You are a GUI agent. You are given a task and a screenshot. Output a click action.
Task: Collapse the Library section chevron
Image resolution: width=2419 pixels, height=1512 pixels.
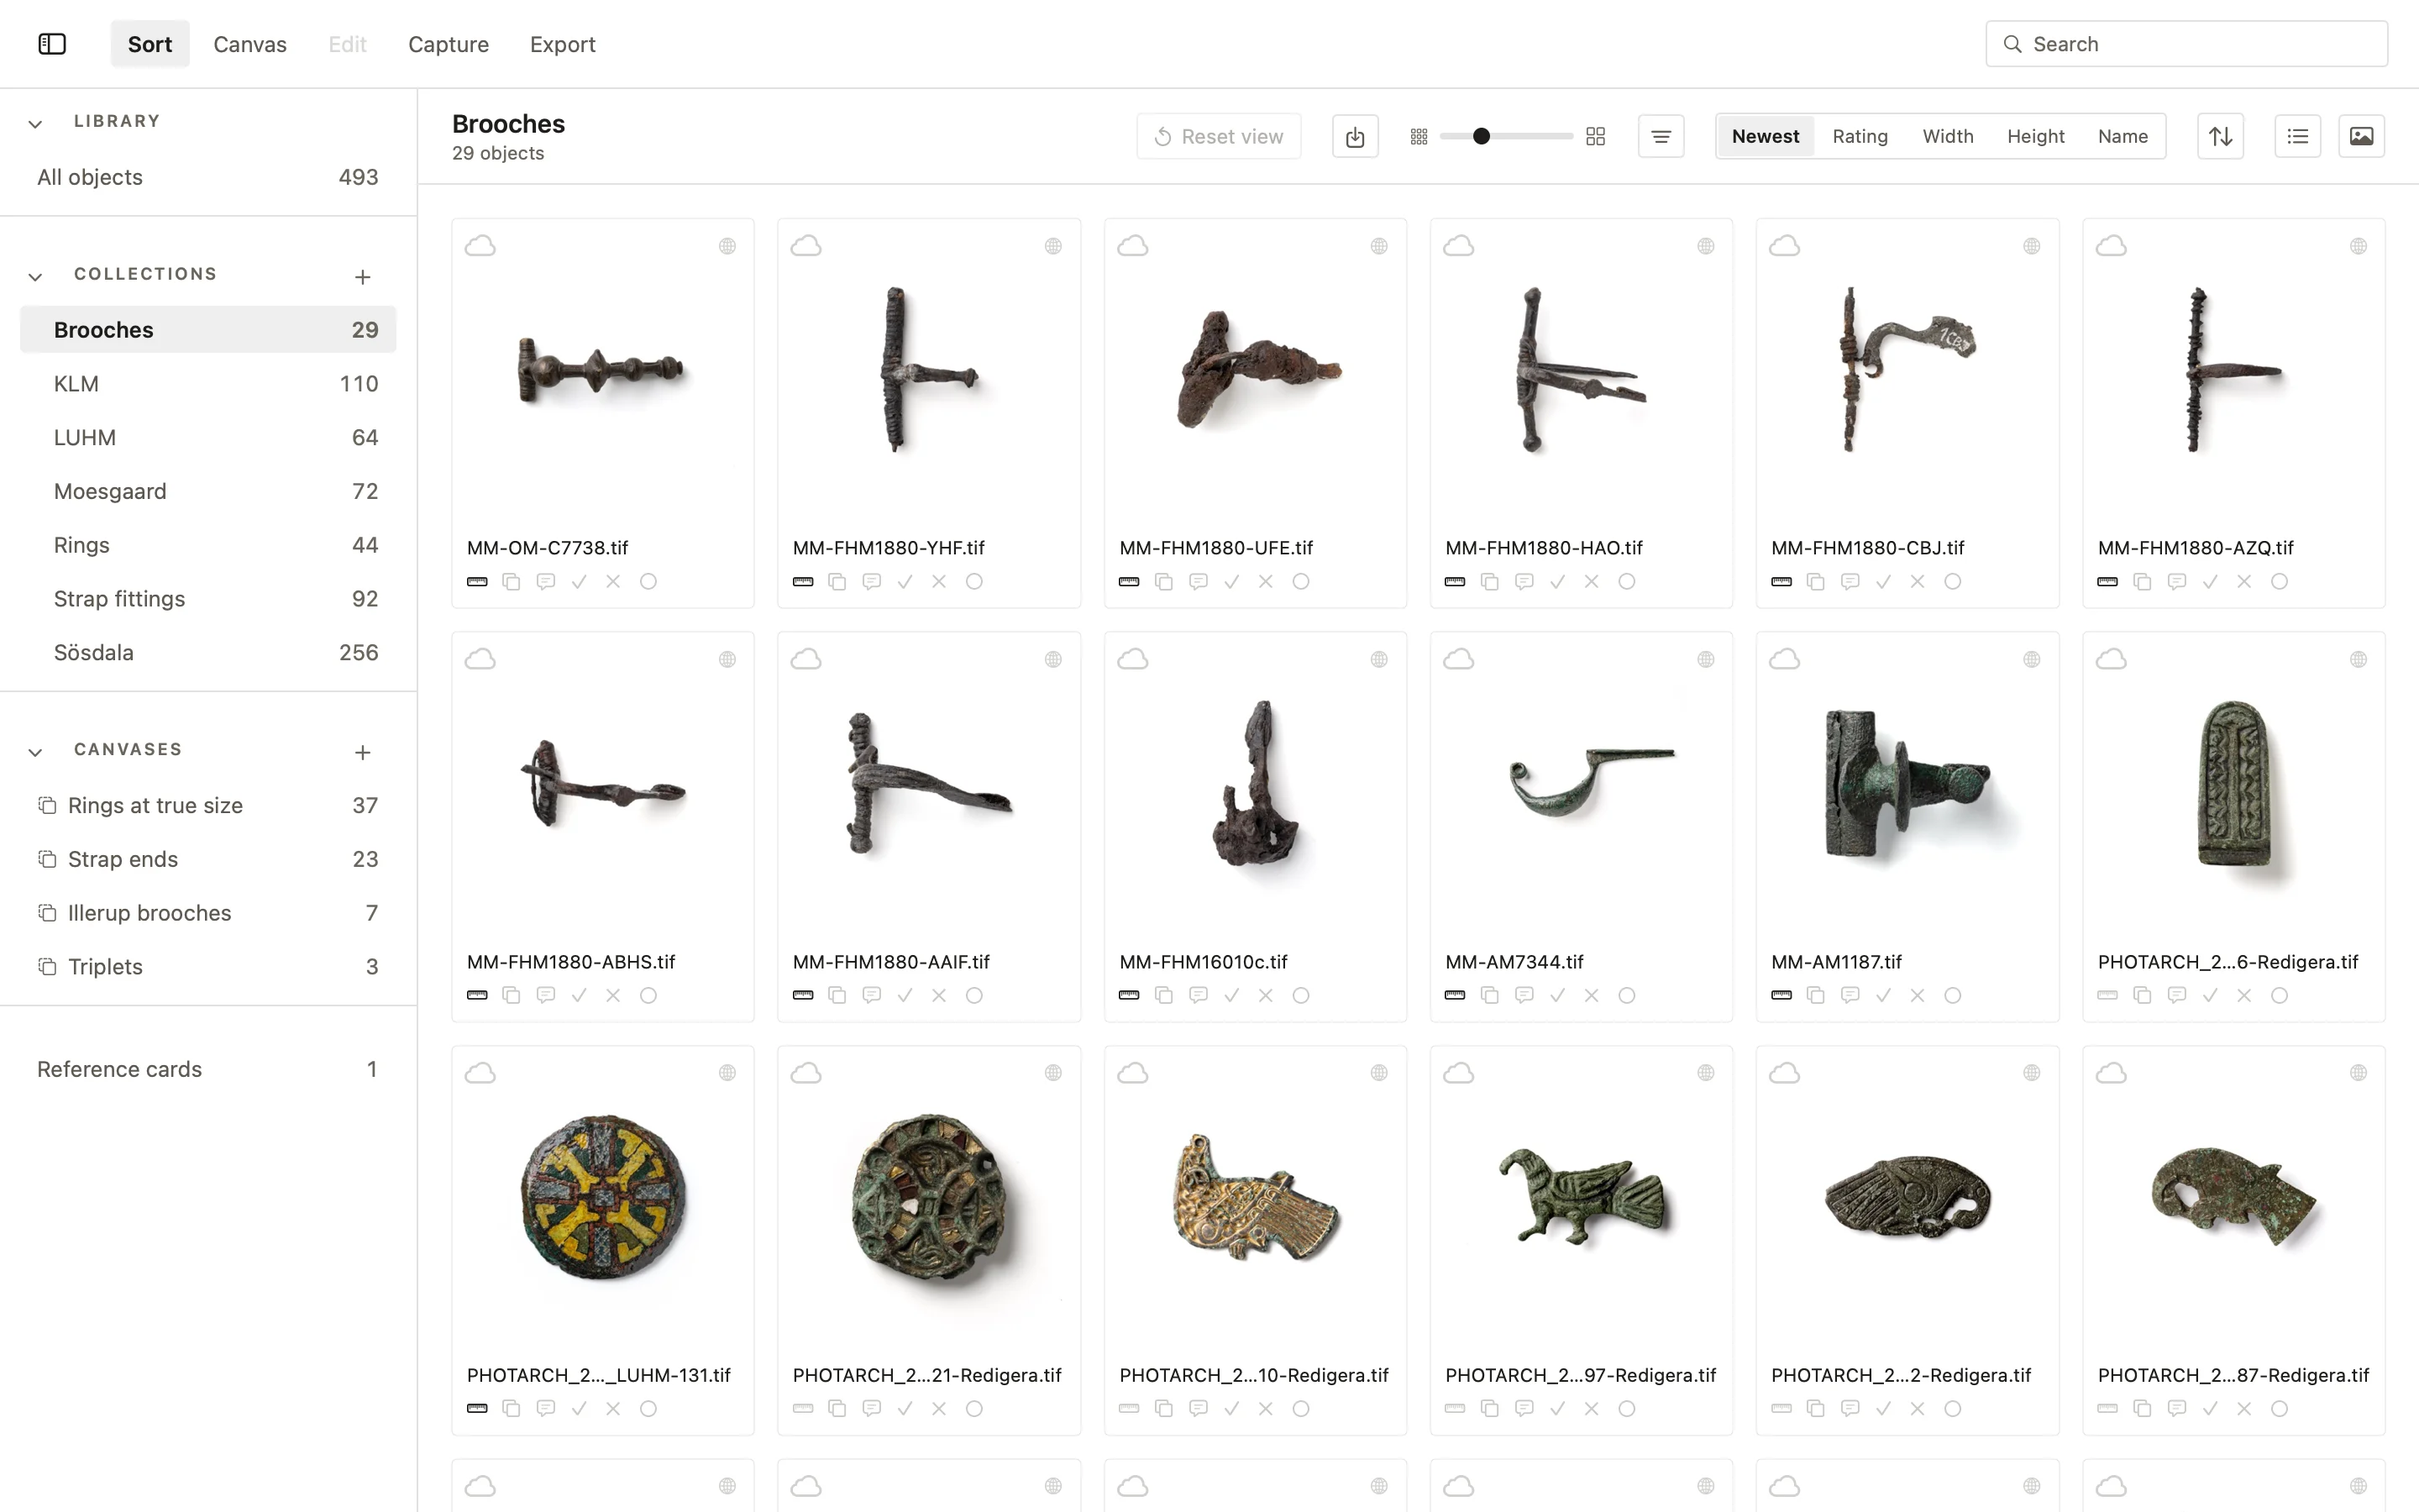35,124
